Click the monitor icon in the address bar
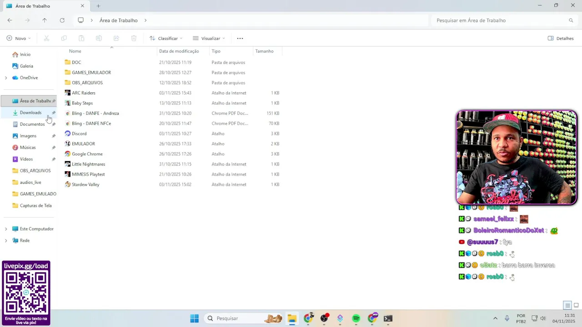Image resolution: width=582 pixels, height=327 pixels. [81, 20]
